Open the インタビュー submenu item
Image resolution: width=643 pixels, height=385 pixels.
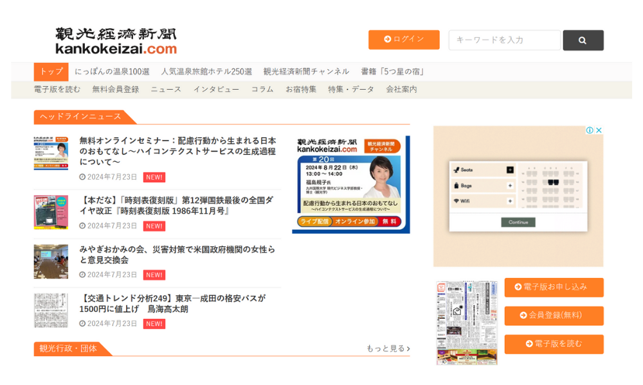[216, 89]
